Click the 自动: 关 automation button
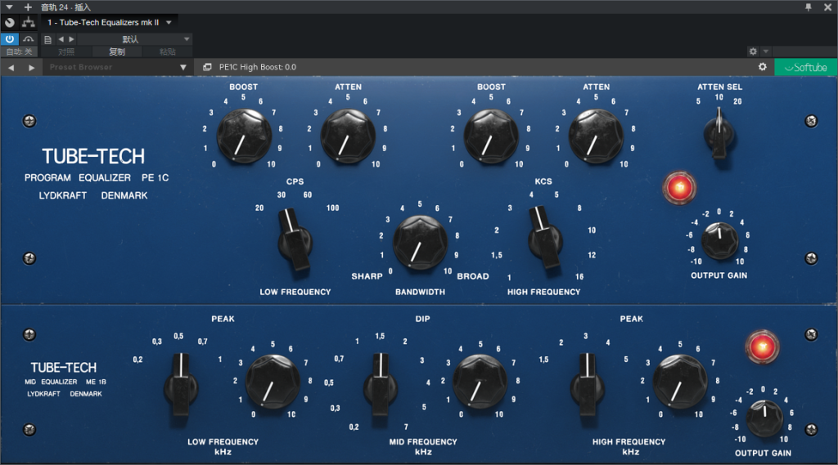Screen dimensions: 838x465 tap(20, 51)
